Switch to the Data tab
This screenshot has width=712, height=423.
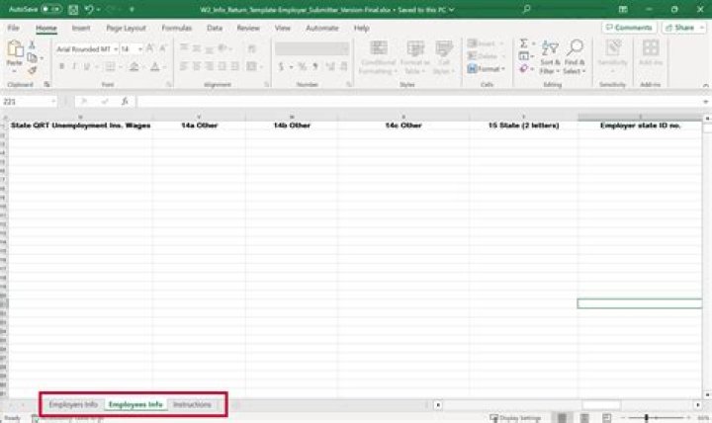(215, 28)
